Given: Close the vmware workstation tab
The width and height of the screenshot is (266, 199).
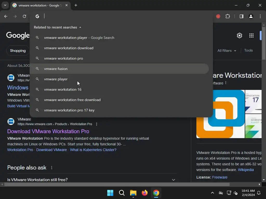Looking at the screenshot, I should [x=66, y=5].
